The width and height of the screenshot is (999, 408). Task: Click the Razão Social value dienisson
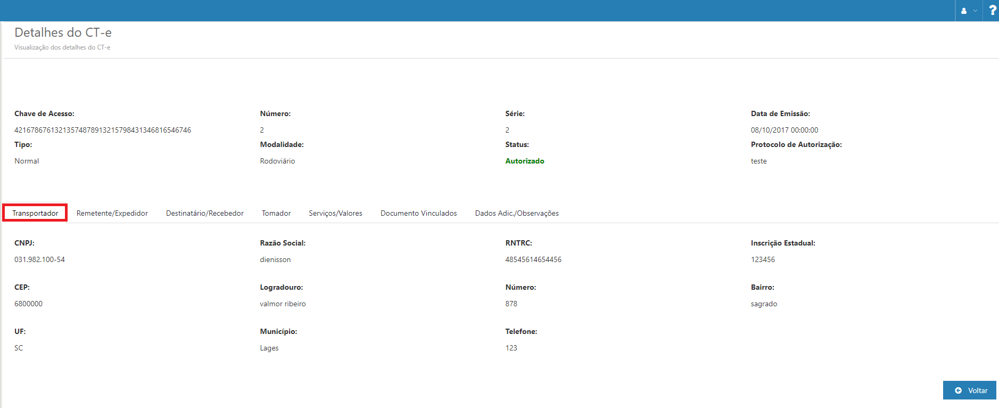click(275, 259)
